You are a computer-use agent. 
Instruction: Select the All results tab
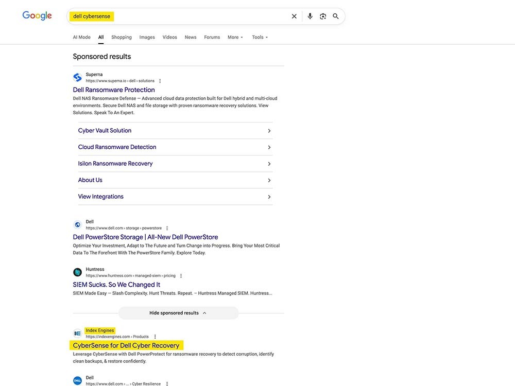101,37
